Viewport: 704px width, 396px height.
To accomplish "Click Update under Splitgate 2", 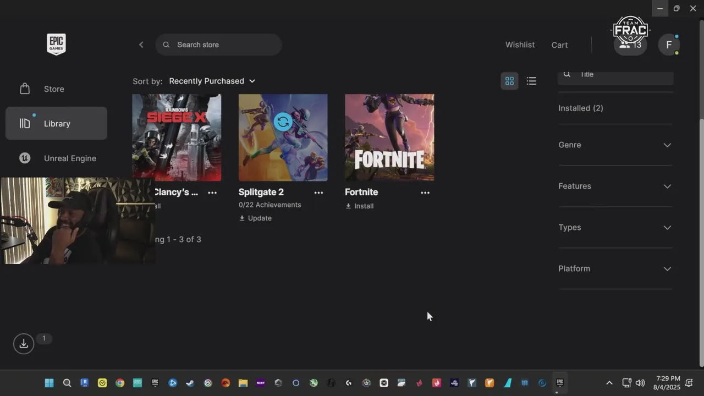I will 256,218.
